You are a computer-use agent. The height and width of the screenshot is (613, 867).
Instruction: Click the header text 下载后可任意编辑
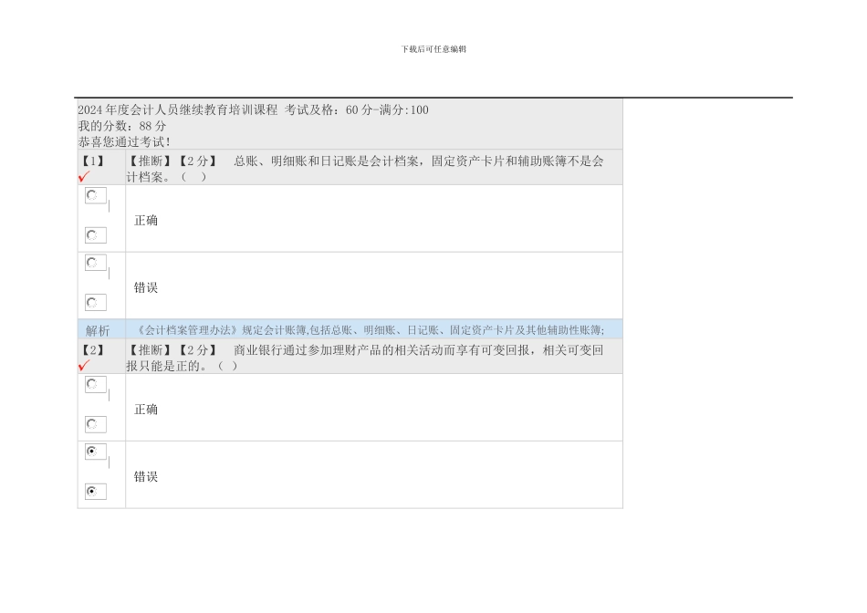433,49
